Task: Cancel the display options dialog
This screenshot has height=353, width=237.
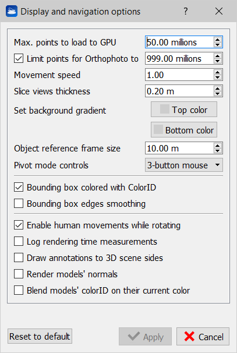Action: click(203, 337)
